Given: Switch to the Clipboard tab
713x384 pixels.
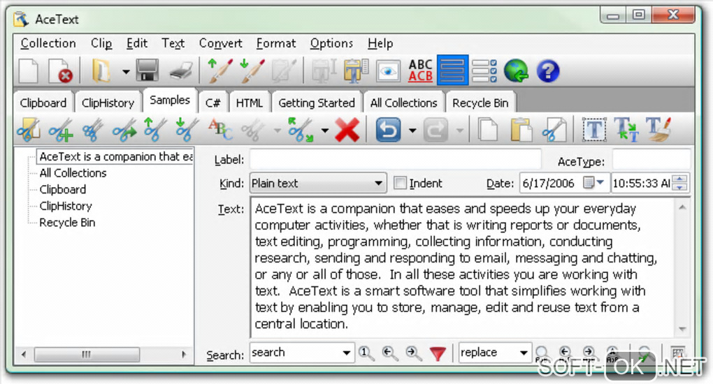Looking at the screenshot, I should [x=43, y=103].
